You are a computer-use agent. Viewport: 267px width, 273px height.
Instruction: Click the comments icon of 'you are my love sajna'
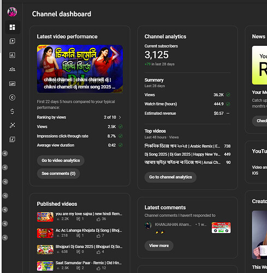(x=78, y=219)
